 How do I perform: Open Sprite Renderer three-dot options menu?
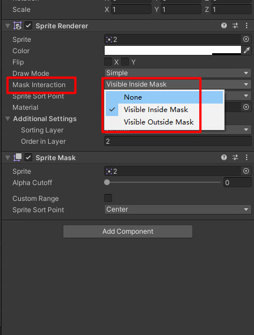247,25
